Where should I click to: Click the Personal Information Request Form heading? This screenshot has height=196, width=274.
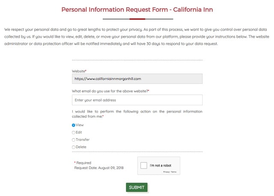click(137, 9)
